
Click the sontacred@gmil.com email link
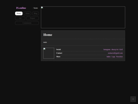[x=115, y=53]
